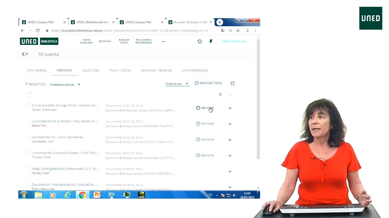Click the search history clock icon
Screen dimensions: 389x218
coord(199,41)
